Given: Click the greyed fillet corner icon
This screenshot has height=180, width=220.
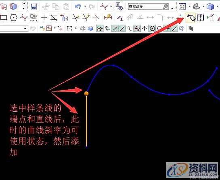Looking at the screenshot, I should tap(160, 17).
